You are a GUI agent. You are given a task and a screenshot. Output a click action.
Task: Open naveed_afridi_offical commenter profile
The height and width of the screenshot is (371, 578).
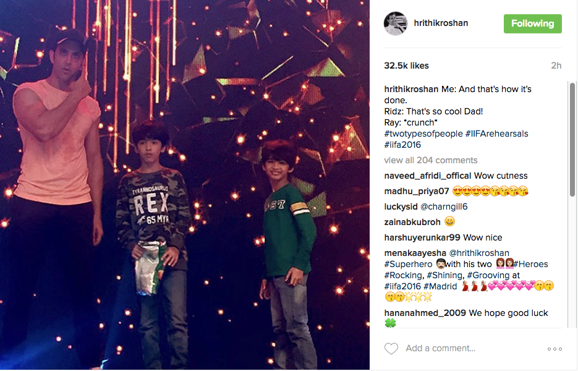428,176
